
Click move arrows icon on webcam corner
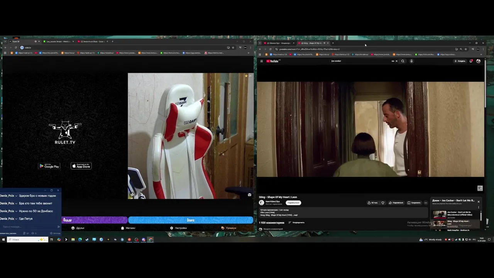[132, 195]
